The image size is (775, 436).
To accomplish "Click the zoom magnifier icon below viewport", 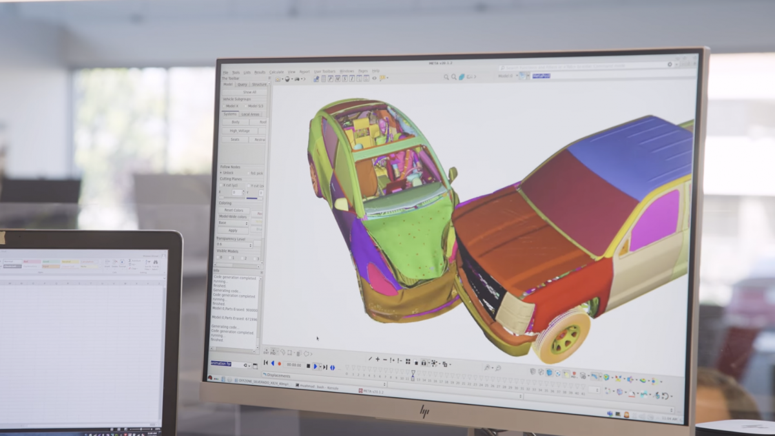I will click(488, 368).
